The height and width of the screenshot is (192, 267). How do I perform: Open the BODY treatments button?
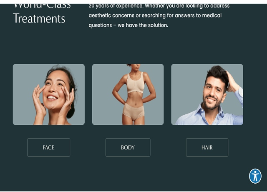(x=128, y=147)
